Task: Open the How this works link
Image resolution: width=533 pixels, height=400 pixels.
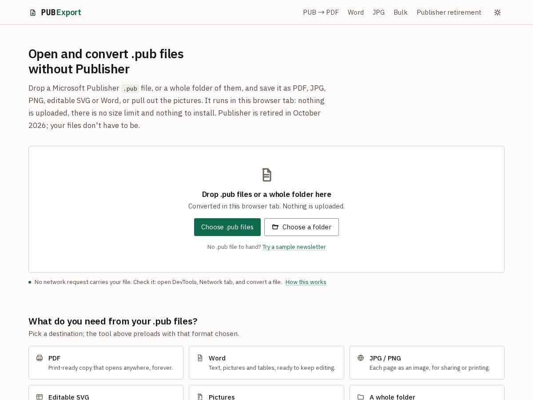Action: click(x=306, y=282)
